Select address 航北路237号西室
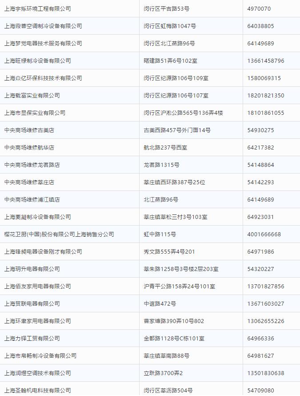300x396 pixels. [165, 148]
